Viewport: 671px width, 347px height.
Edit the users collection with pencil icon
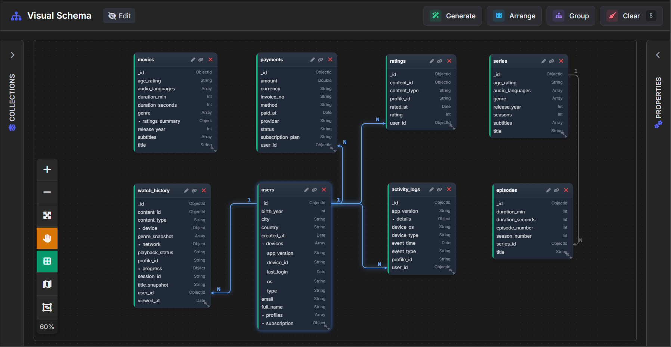pos(306,190)
